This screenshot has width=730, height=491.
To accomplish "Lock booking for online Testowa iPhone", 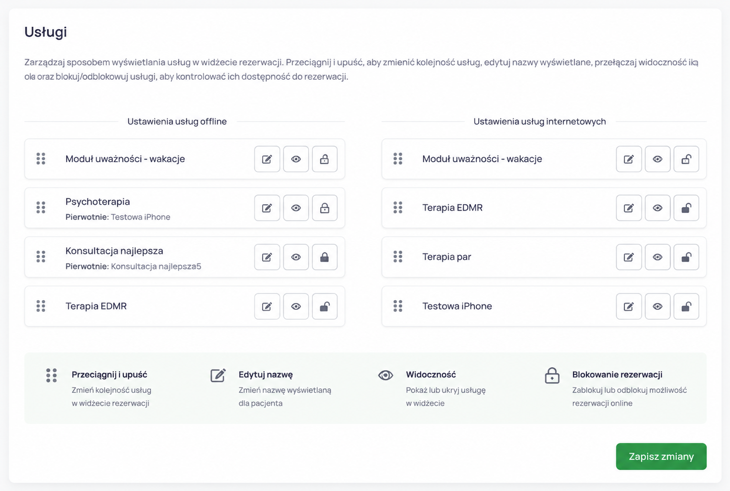I will 686,306.
